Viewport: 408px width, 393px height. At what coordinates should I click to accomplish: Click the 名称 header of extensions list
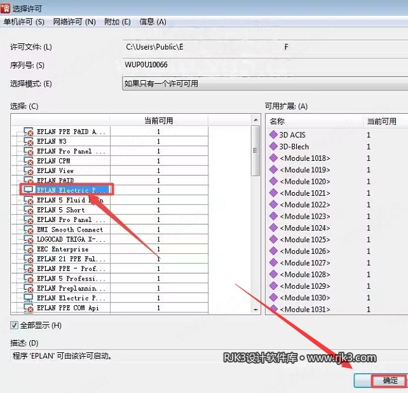click(315, 121)
